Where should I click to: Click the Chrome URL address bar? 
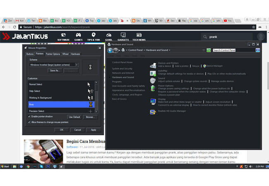(137, 27)
